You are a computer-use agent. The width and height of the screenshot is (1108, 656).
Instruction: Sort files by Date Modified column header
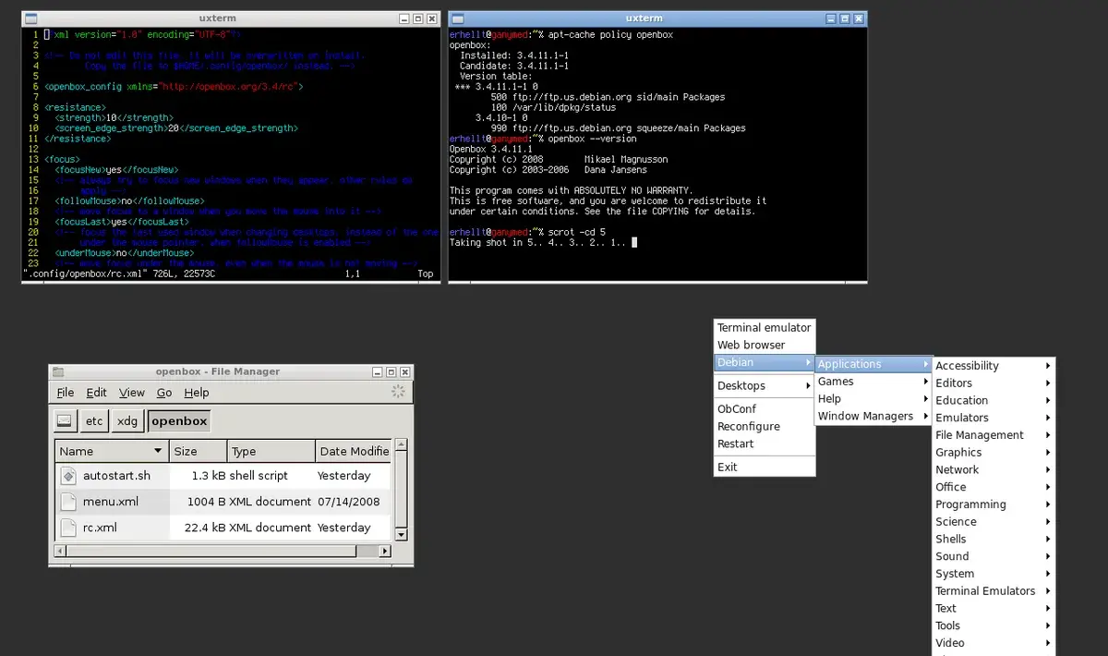coord(353,451)
